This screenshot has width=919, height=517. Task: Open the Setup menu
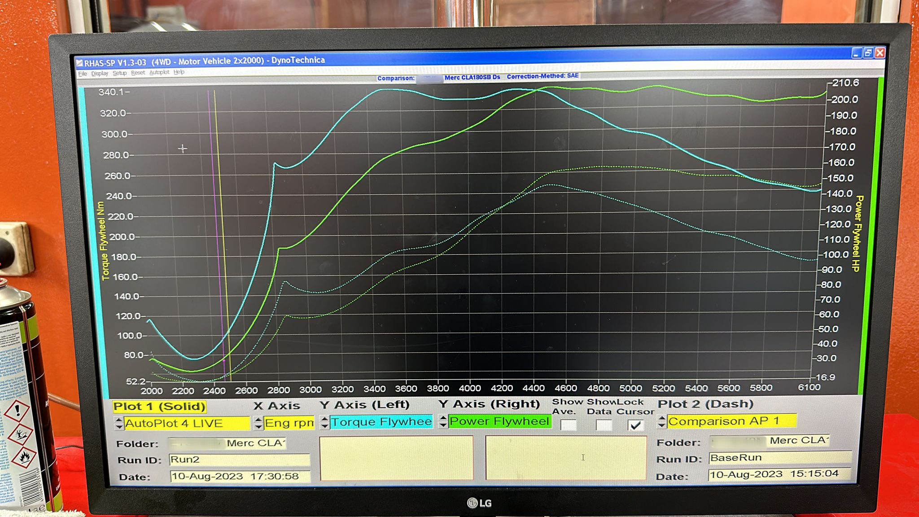pos(119,73)
